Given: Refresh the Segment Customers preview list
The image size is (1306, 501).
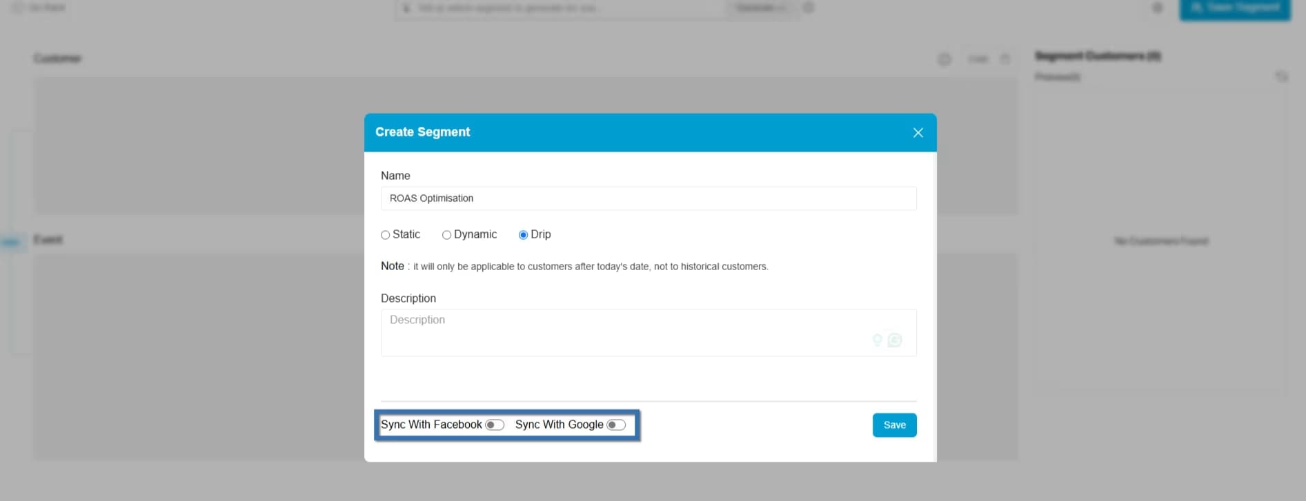Looking at the screenshot, I should (x=1281, y=76).
